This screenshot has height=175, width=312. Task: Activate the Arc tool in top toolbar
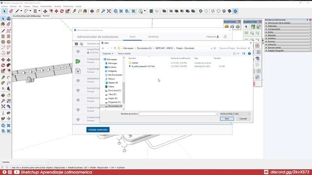26,11
